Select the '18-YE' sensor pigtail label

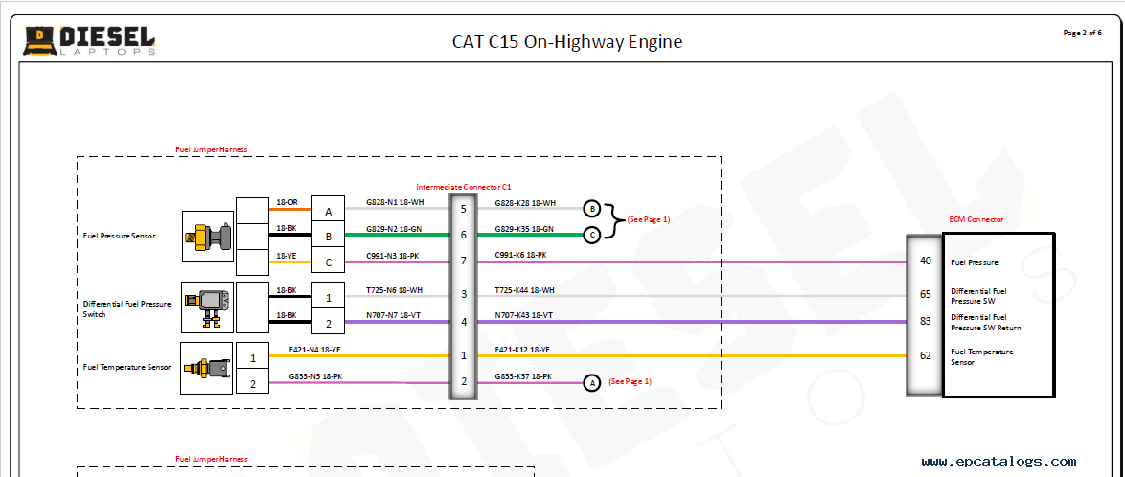coord(287,255)
